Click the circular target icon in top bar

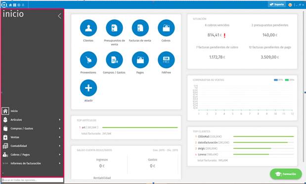(x=19, y=5)
